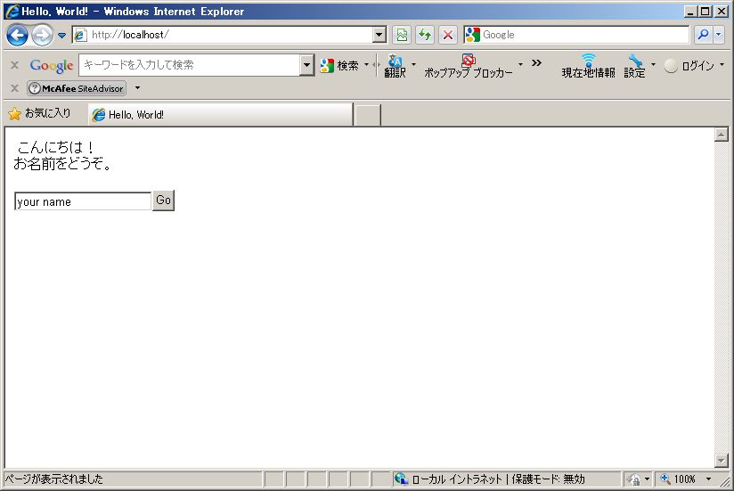Click the status bar privacy lock icon

tap(634, 479)
